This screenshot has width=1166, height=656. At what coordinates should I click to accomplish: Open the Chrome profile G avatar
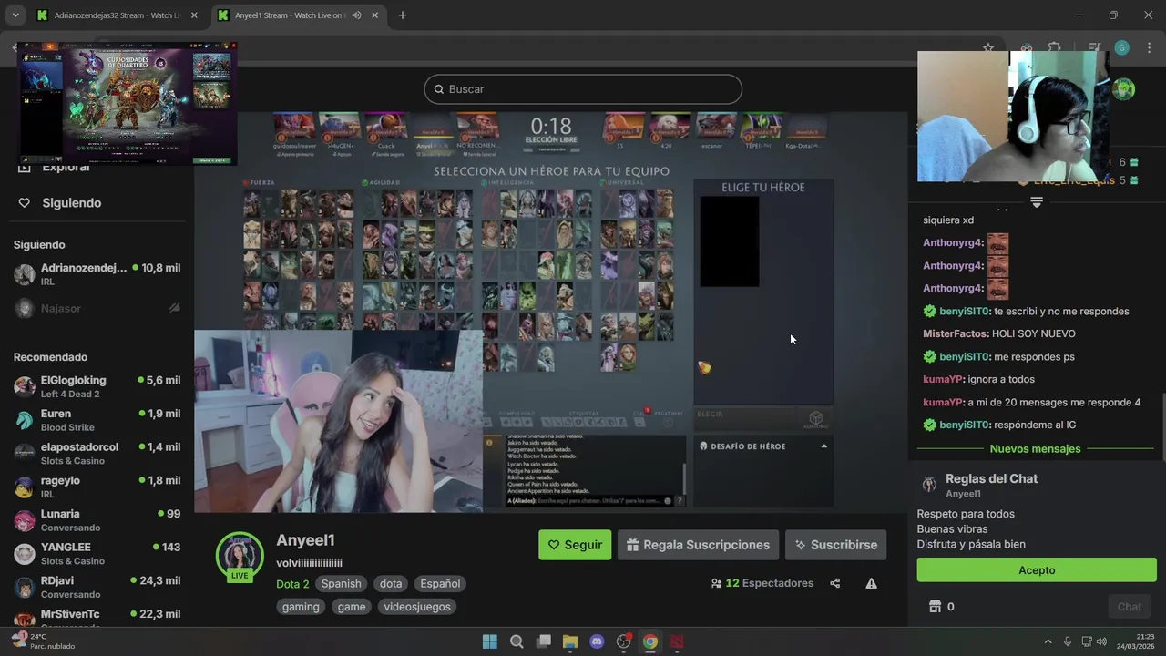tap(1121, 47)
